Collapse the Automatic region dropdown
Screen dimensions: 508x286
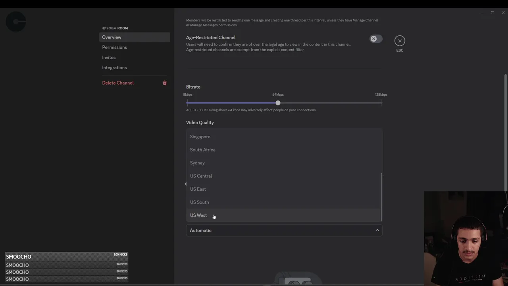284,230
